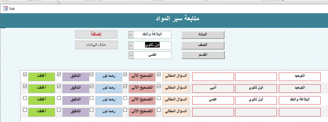Click التدقيق button in the البلاغة والنقد row
This screenshot has width=328, height=122.
point(76,100)
